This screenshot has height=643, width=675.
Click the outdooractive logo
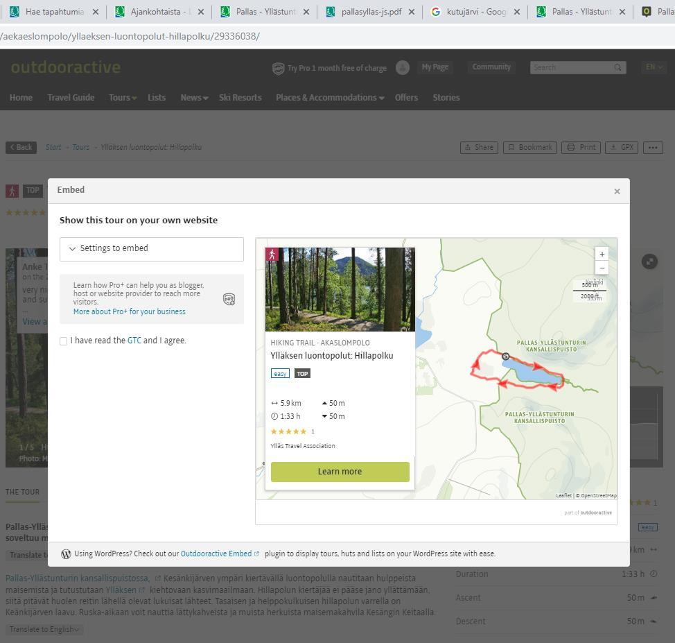coord(66,67)
